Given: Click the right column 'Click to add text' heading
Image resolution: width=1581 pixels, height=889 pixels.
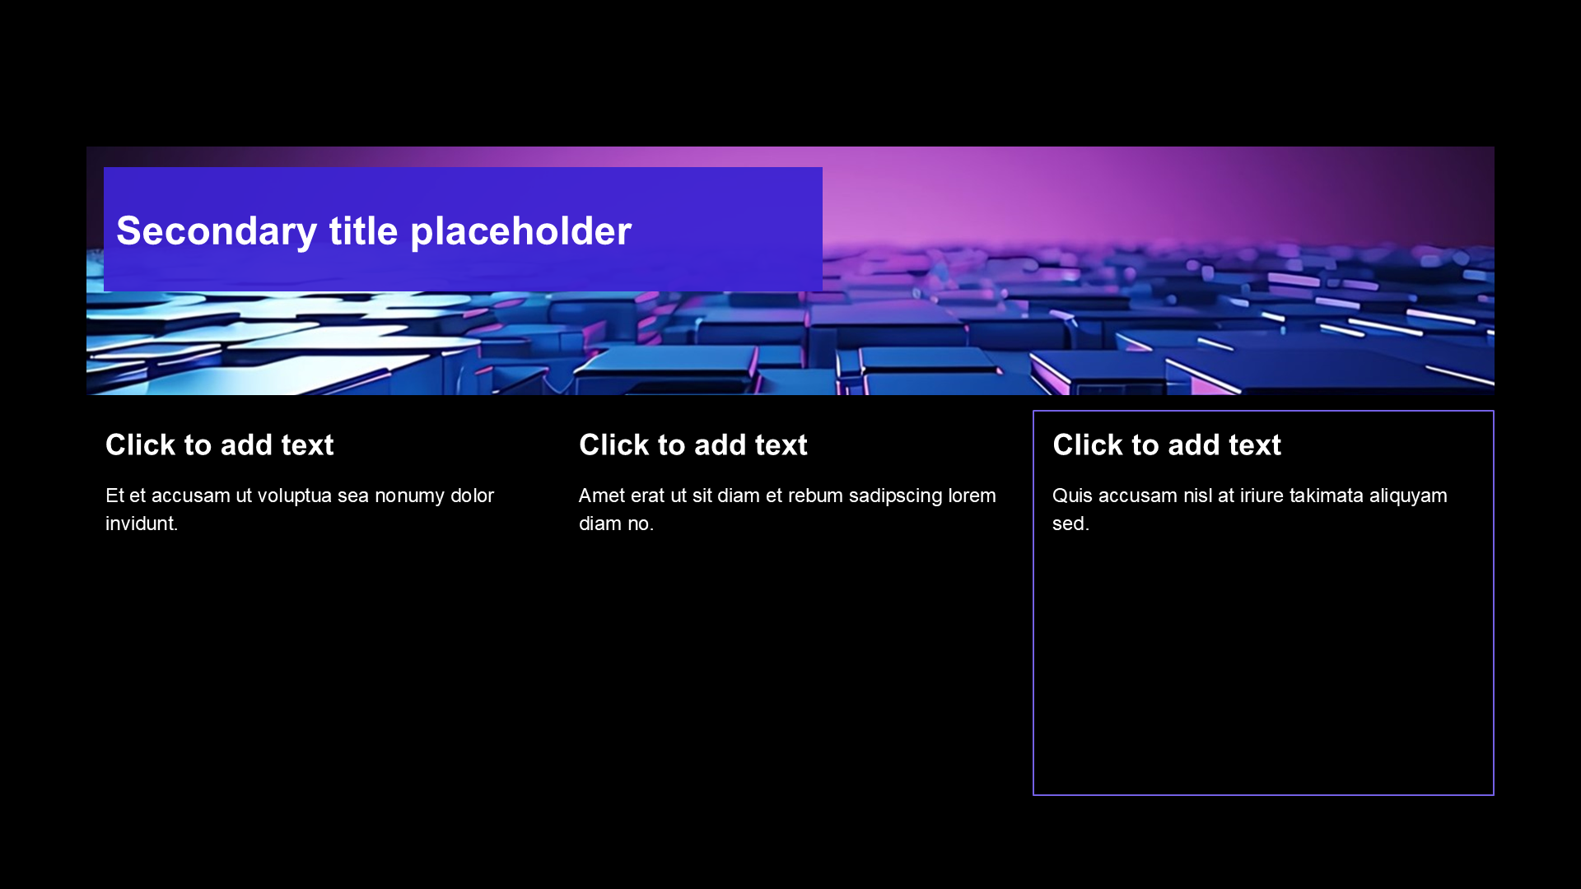Looking at the screenshot, I should pos(1166,445).
